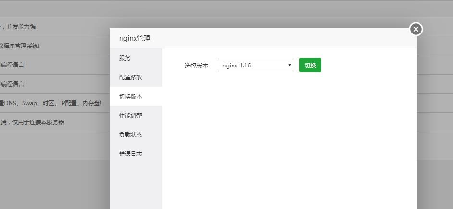Viewport: 453px width, 209px height.
Task: Select the 切换版本 tab
Action: click(136, 96)
